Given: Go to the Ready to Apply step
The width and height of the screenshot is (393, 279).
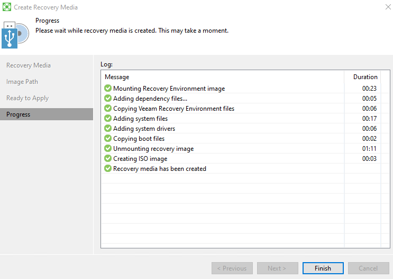Looking at the screenshot, I should pos(28,98).
